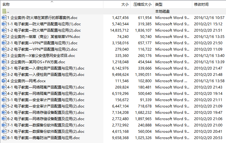Image resolution: width=226 pixels, height=143 pixels.
Task: Click the Word icon of 2 企业案例—烟草 某省烟草VPN.doc
Action: [x=4, y=37]
